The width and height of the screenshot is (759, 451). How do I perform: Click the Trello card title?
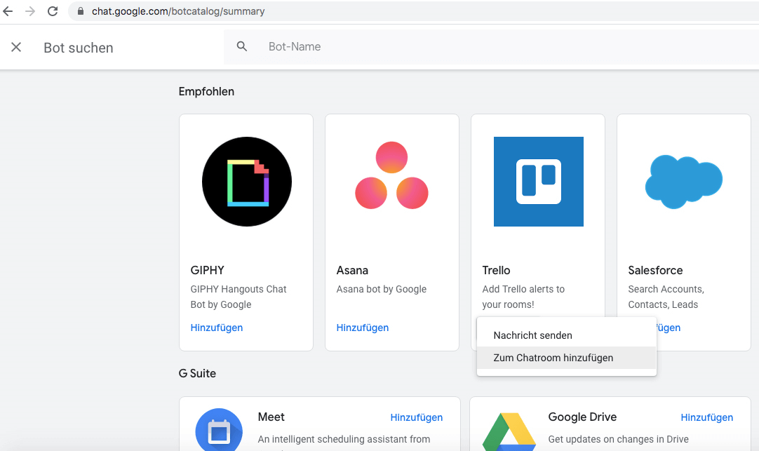click(x=496, y=270)
